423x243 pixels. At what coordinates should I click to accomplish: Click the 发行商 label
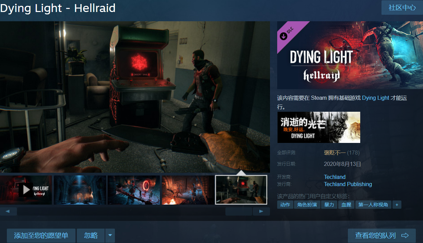click(x=284, y=184)
